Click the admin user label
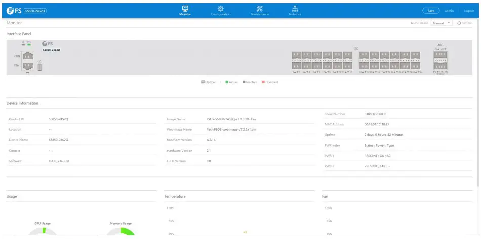Screen dimensions: 481x239 (449, 11)
